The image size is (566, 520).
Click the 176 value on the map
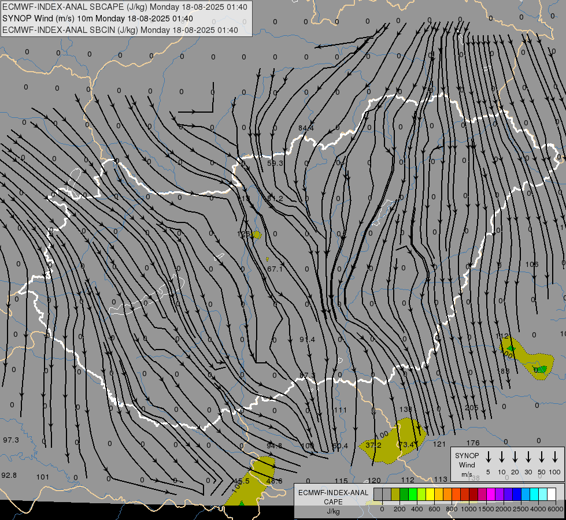(x=473, y=443)
